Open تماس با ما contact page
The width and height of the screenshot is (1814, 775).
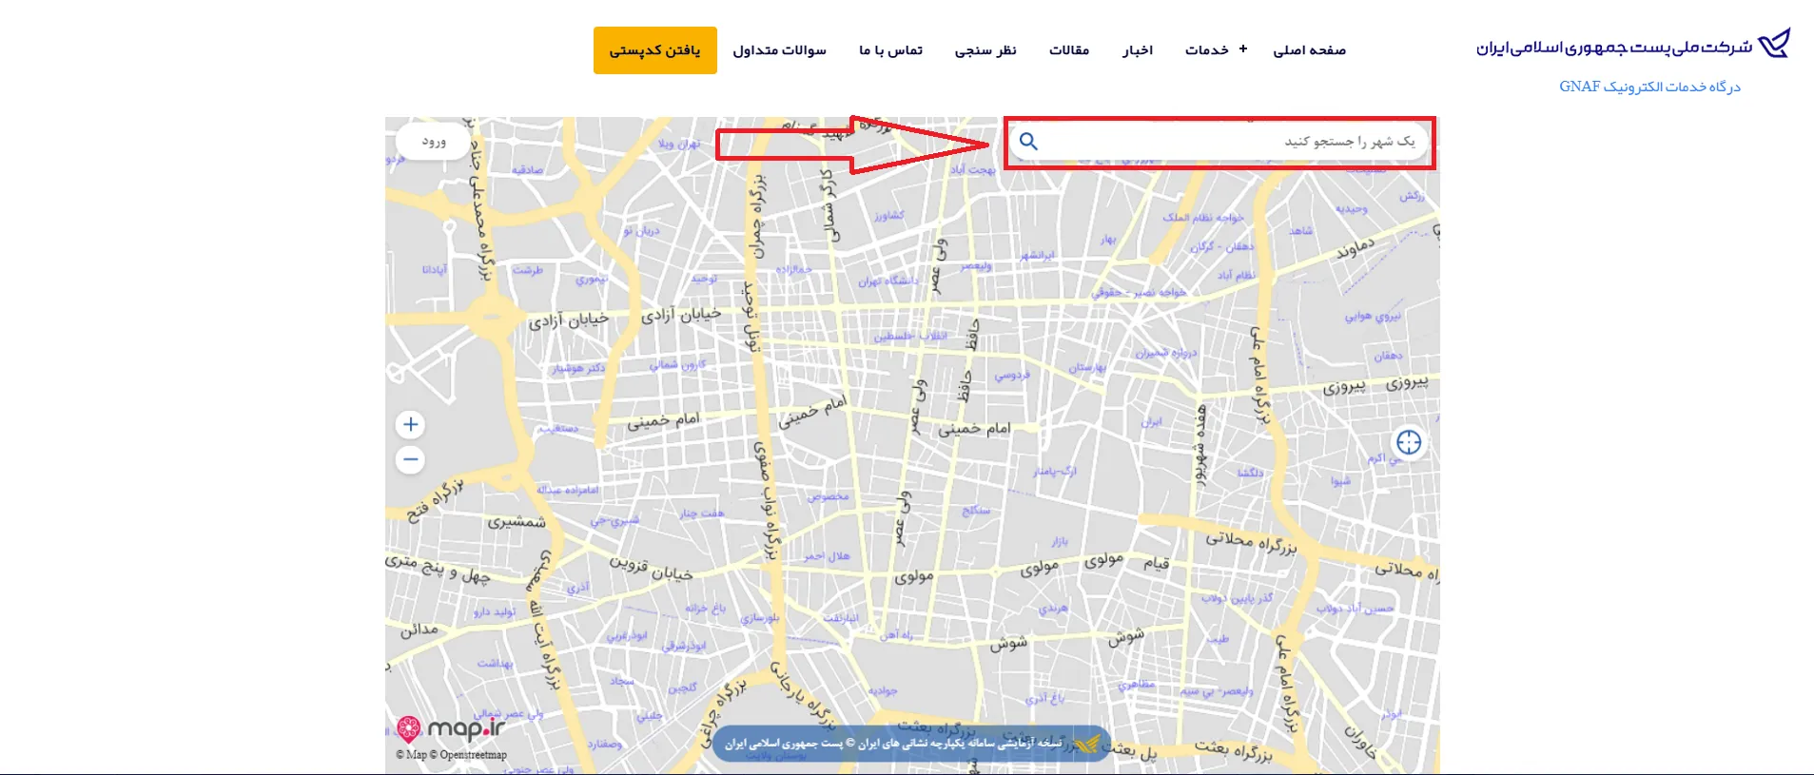click(890, 50)
